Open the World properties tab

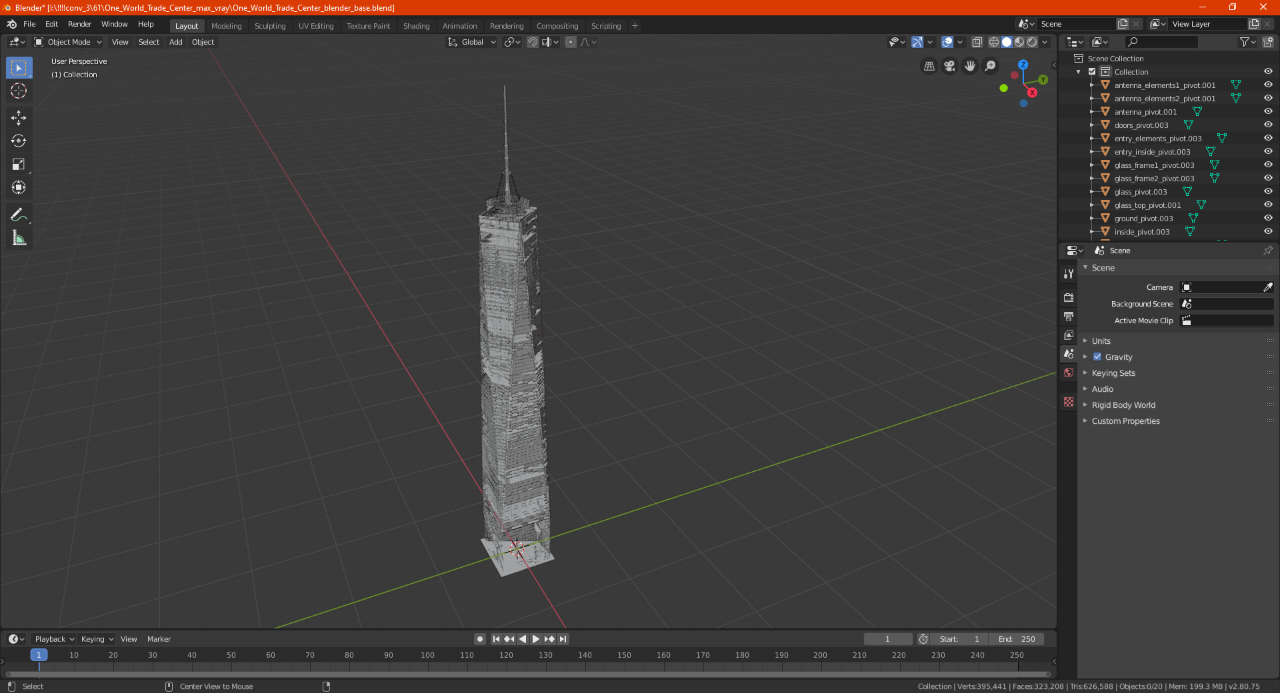click(x=1069, y=372)
